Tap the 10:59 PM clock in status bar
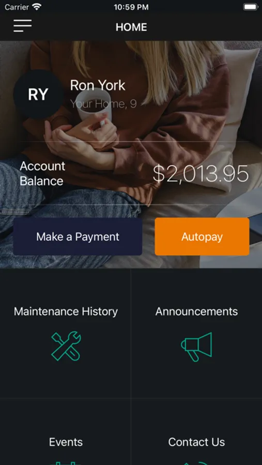 [x=131, y=7]
